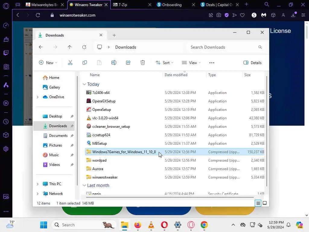Open a new Opera GX tab

coord(246,4)
